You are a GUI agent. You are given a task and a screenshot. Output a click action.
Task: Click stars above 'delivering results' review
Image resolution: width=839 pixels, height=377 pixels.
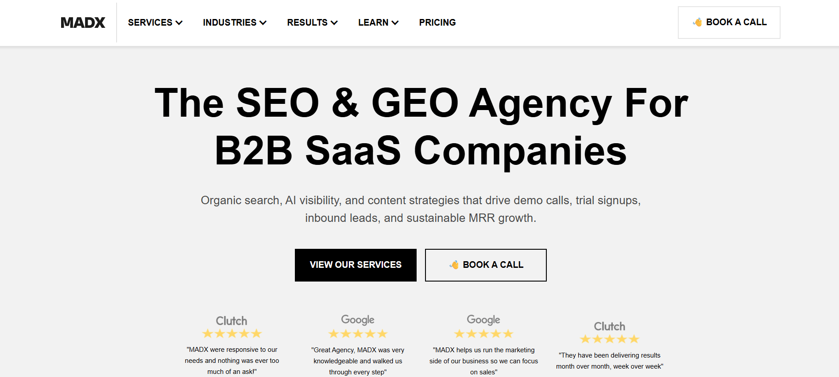coord(610,339)
